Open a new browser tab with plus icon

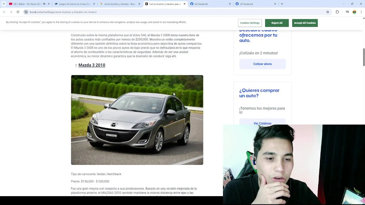pyautogui.click(x=282, y=4)
